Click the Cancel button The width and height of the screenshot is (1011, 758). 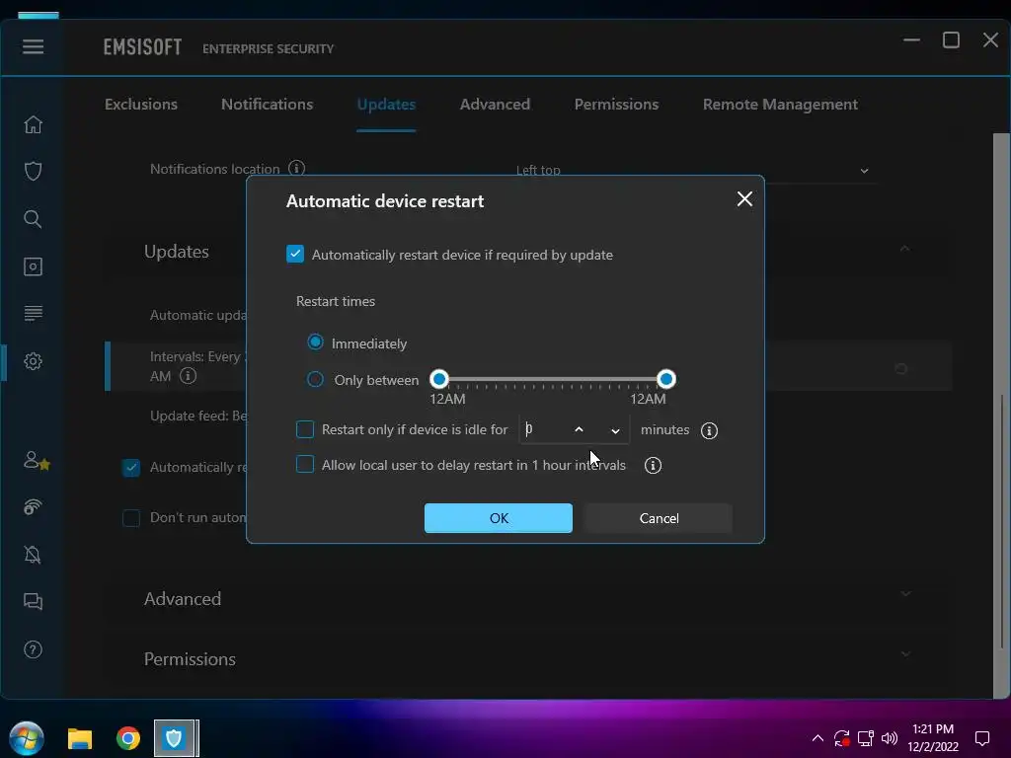click(659, 518)
